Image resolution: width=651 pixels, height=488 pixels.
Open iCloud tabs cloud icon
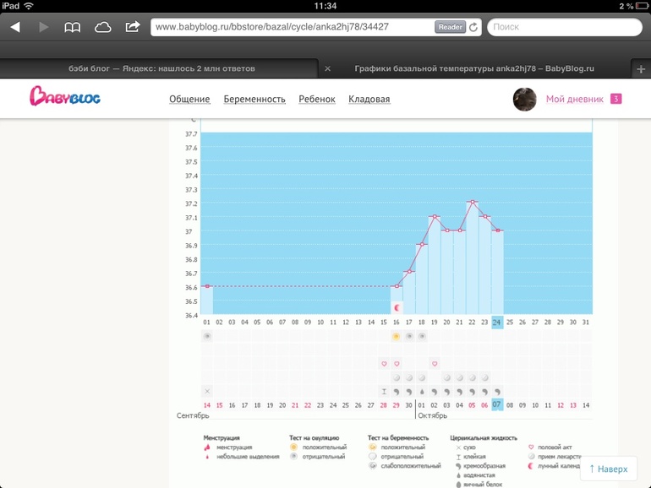(x=102, y=27)
